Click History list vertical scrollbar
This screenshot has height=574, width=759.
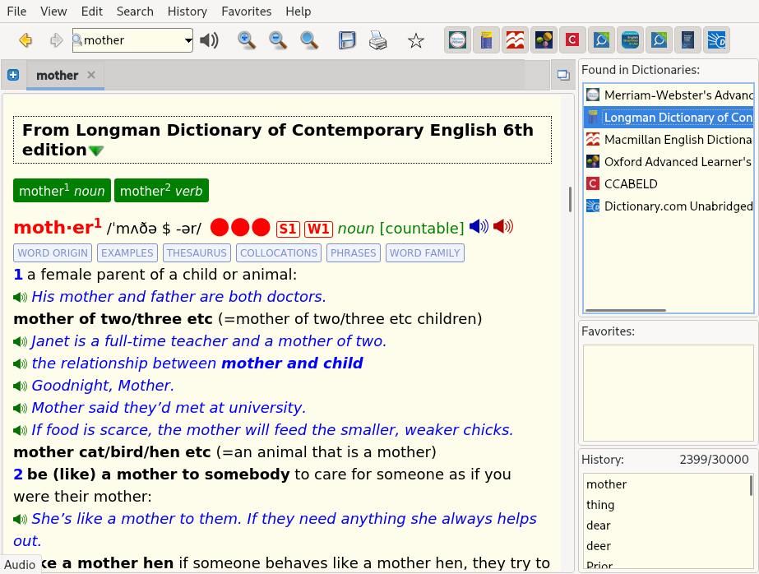click(x=751, y=484)
